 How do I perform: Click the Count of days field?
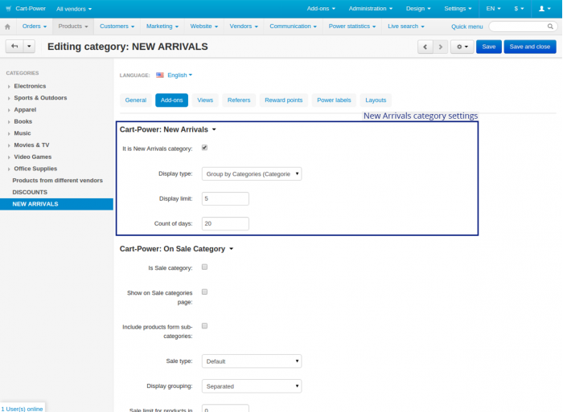(x=225, y=223)
